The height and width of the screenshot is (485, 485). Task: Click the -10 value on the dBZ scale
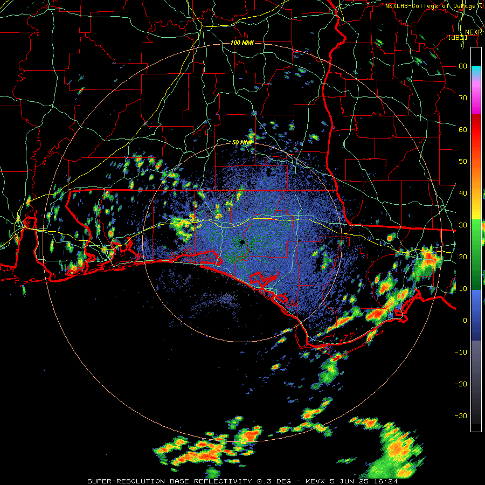coord(461,352)
